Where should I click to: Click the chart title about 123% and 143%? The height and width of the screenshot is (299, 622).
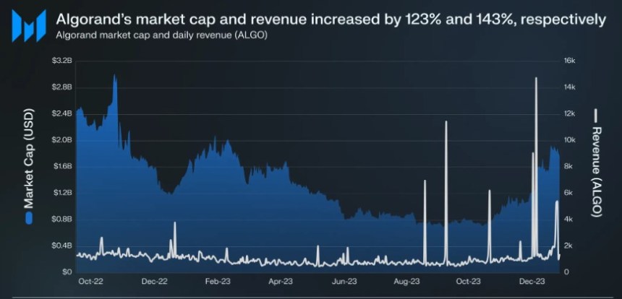click(331, 19)
